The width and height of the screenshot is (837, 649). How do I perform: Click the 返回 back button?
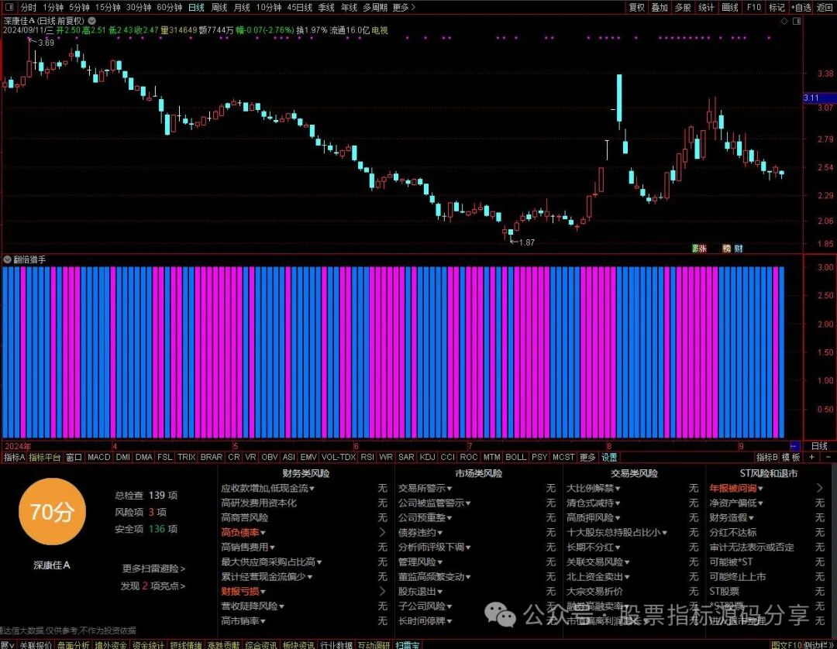825,8
